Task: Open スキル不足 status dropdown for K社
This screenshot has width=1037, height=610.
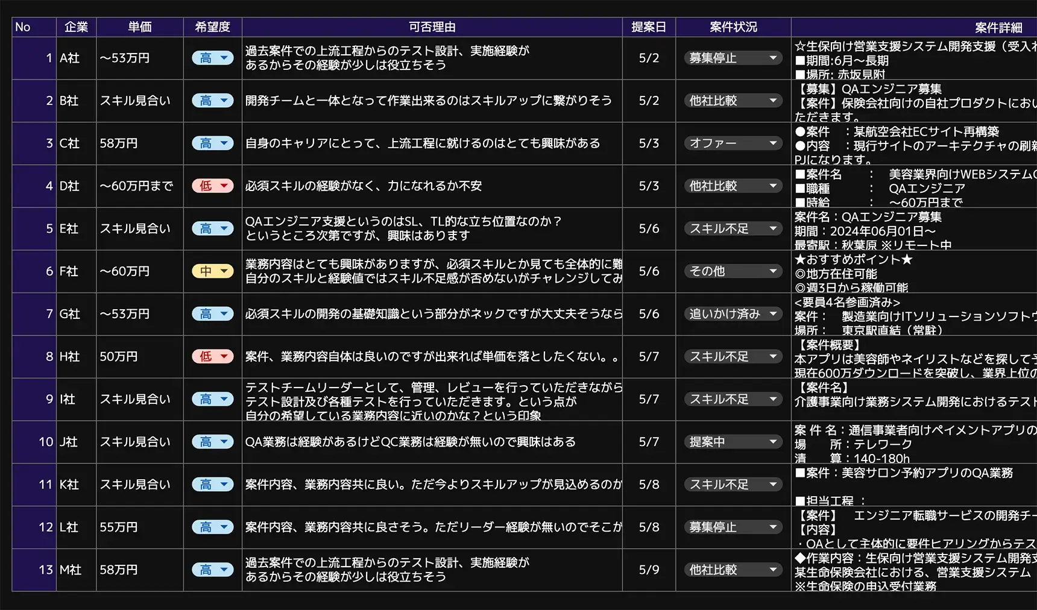Action: click(733, 485)
